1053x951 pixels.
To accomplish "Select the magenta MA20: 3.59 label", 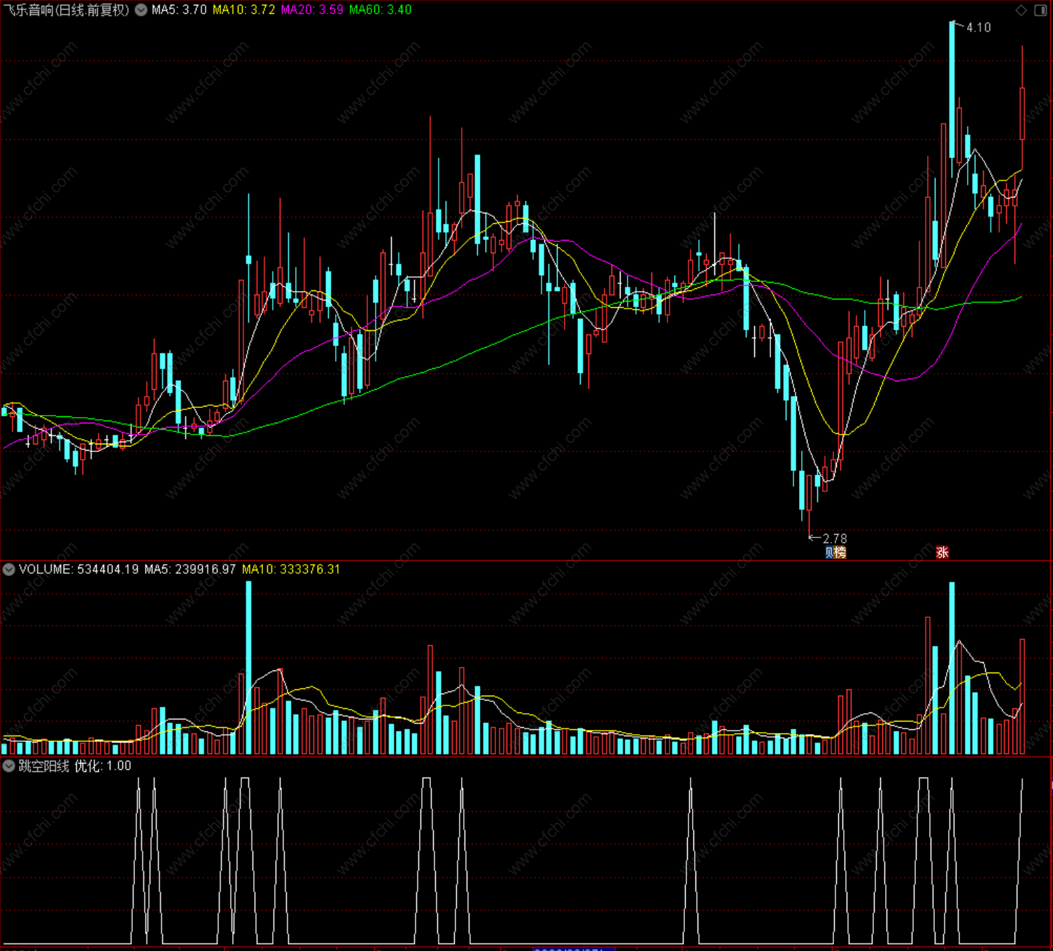I will [312, 10].
